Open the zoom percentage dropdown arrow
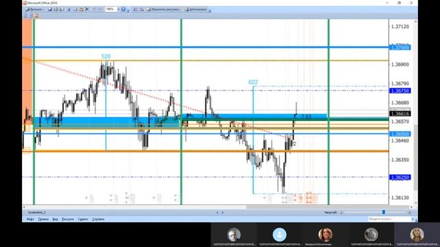 pyautogui.click(x=118, y=9)
